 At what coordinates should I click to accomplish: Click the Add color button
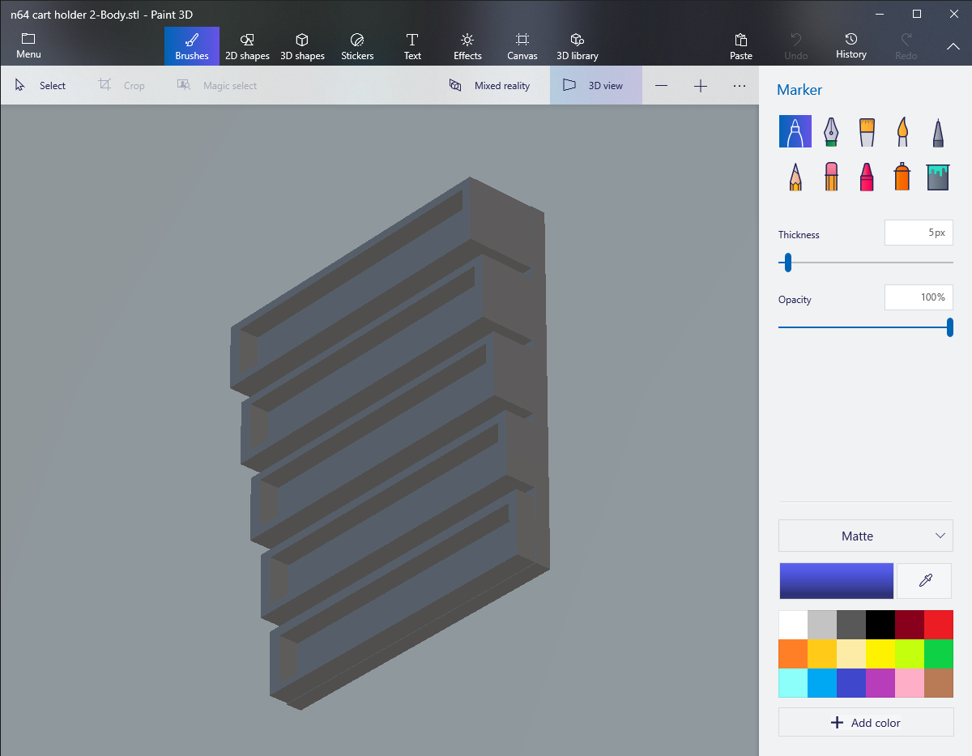point(865,722)
